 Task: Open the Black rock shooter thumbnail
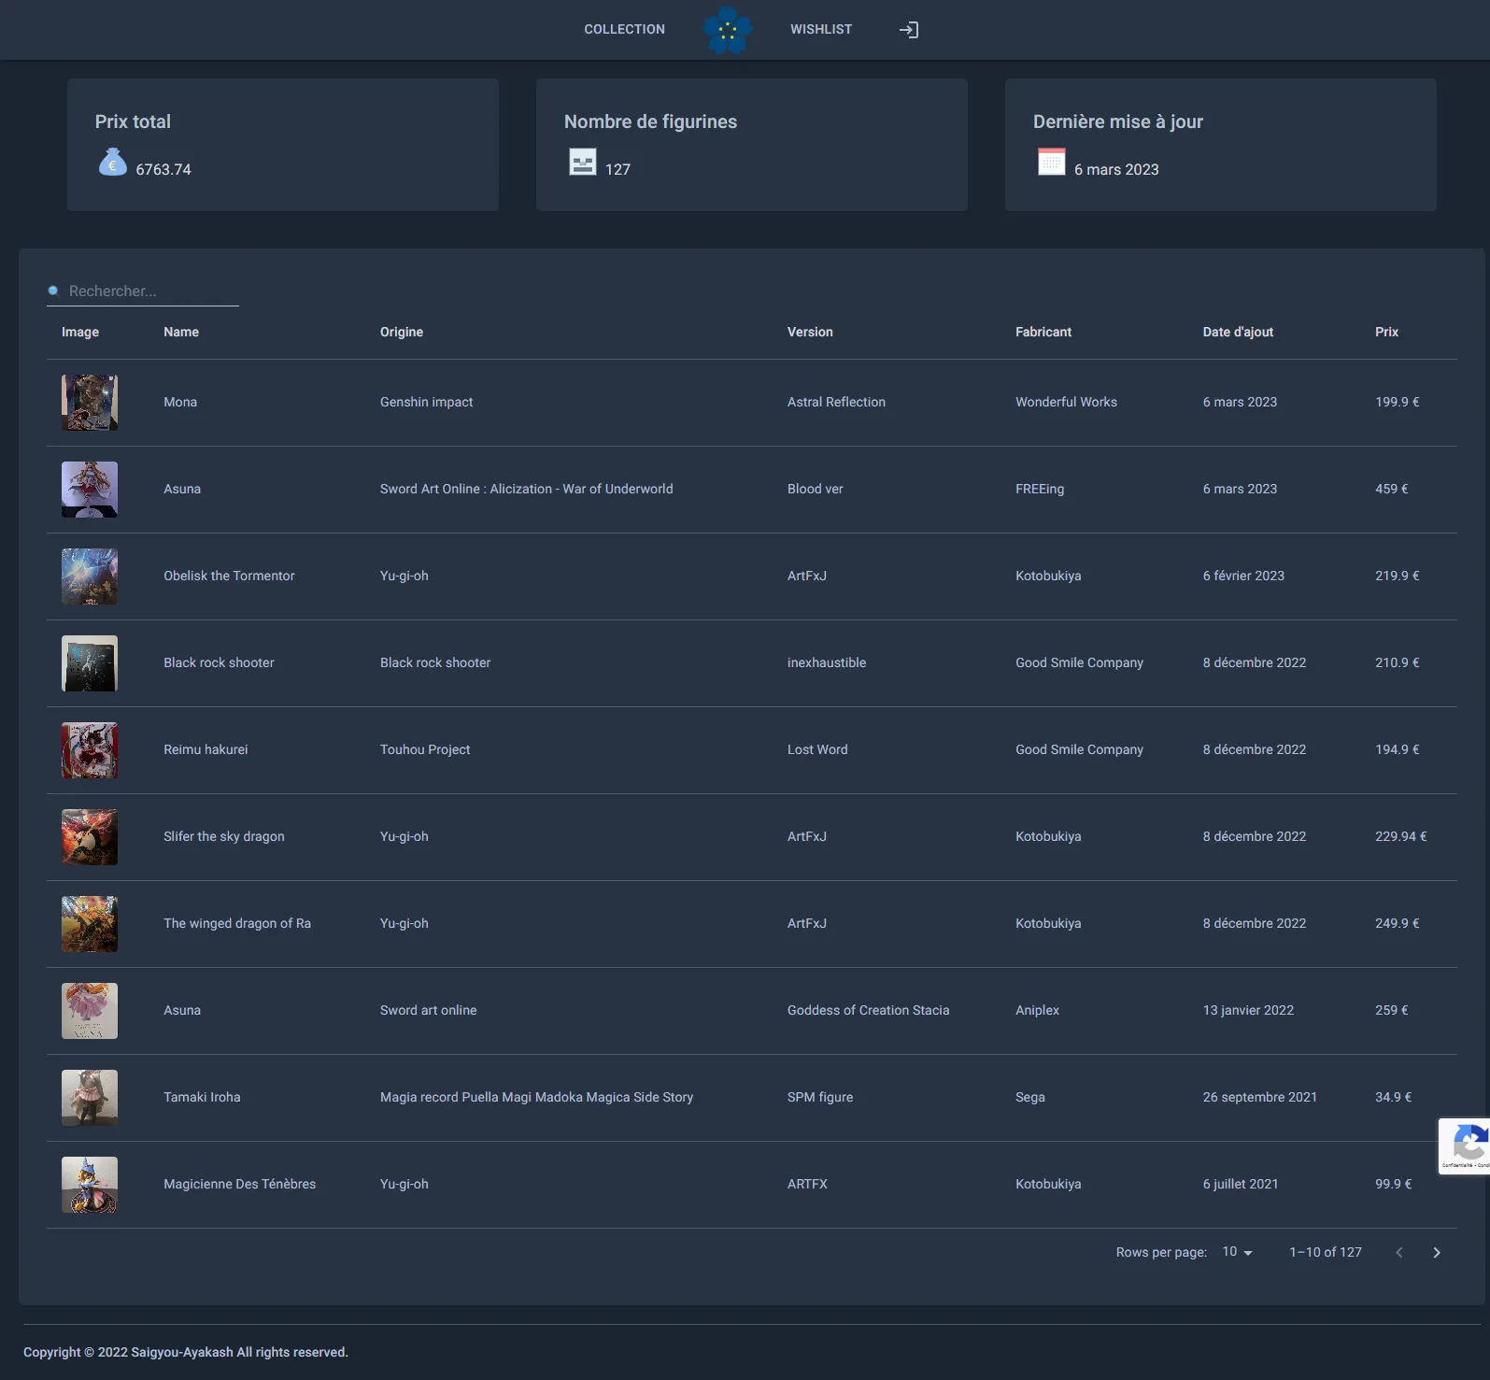[90, 663]
